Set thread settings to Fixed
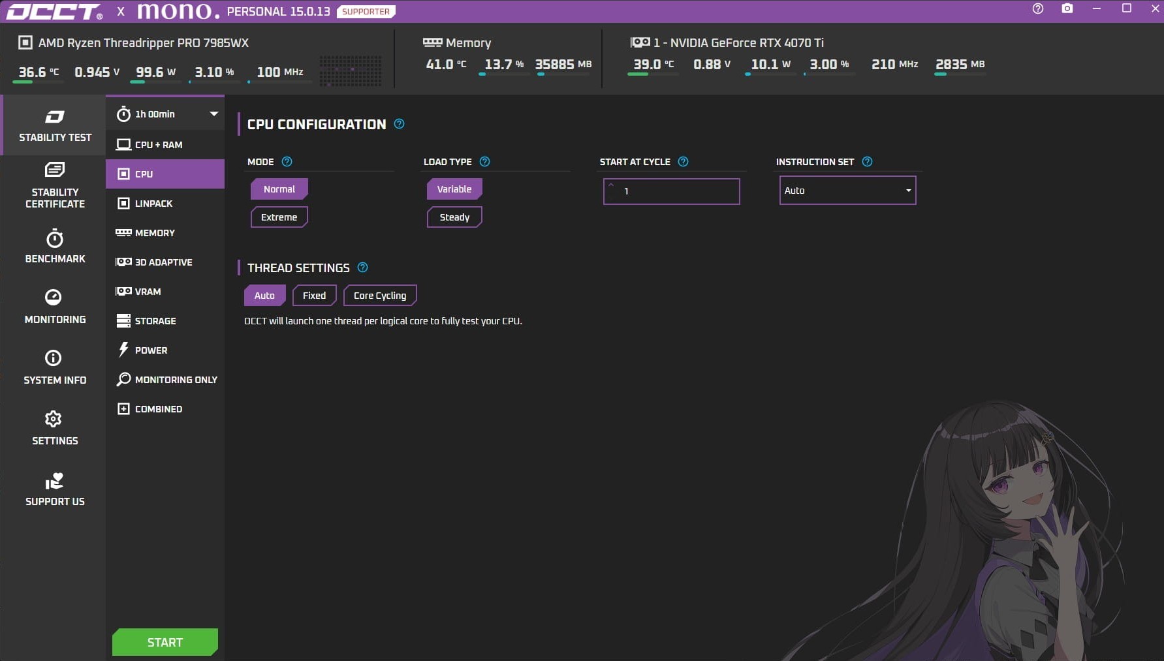The height and width of the screenshot is (661, 1164). pos(314,296)
